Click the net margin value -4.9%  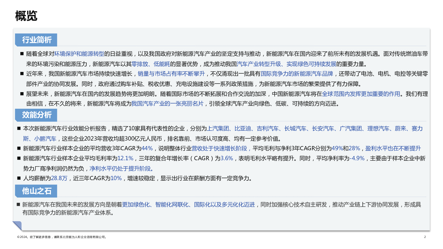(357, 158)
